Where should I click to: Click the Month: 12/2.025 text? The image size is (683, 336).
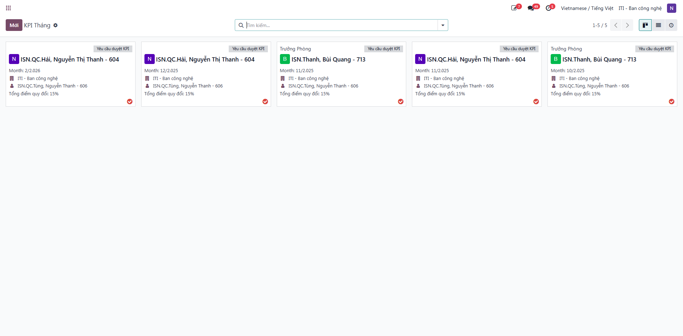tap(161, 71)
